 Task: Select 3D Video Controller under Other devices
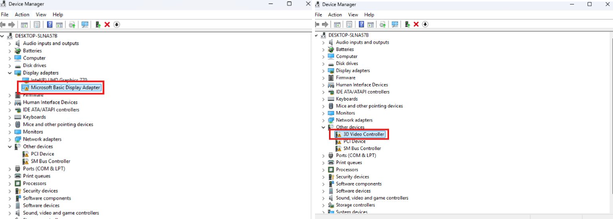pyautogui.click(x=363, y=134)
